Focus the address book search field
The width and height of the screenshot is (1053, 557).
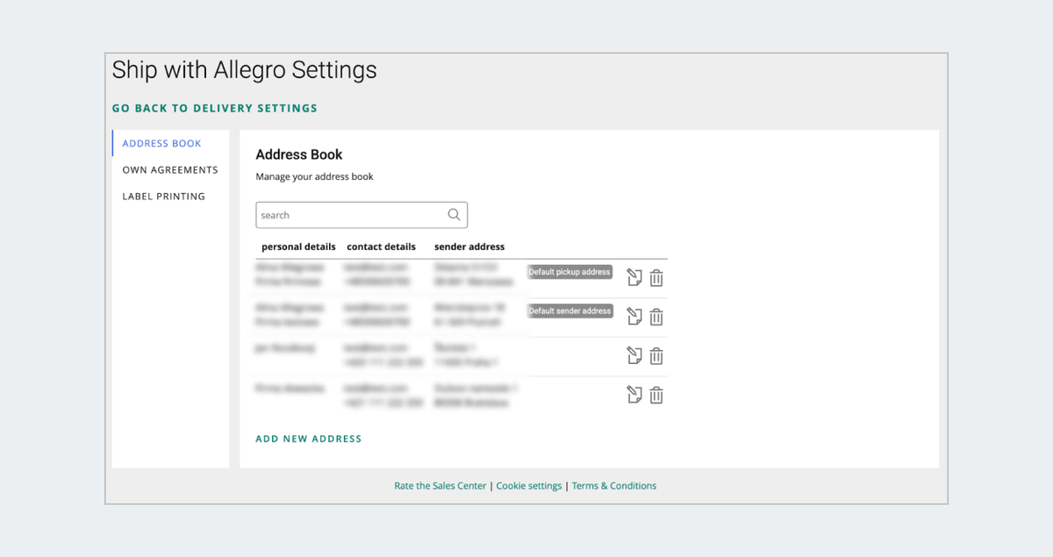coord(351,215)
